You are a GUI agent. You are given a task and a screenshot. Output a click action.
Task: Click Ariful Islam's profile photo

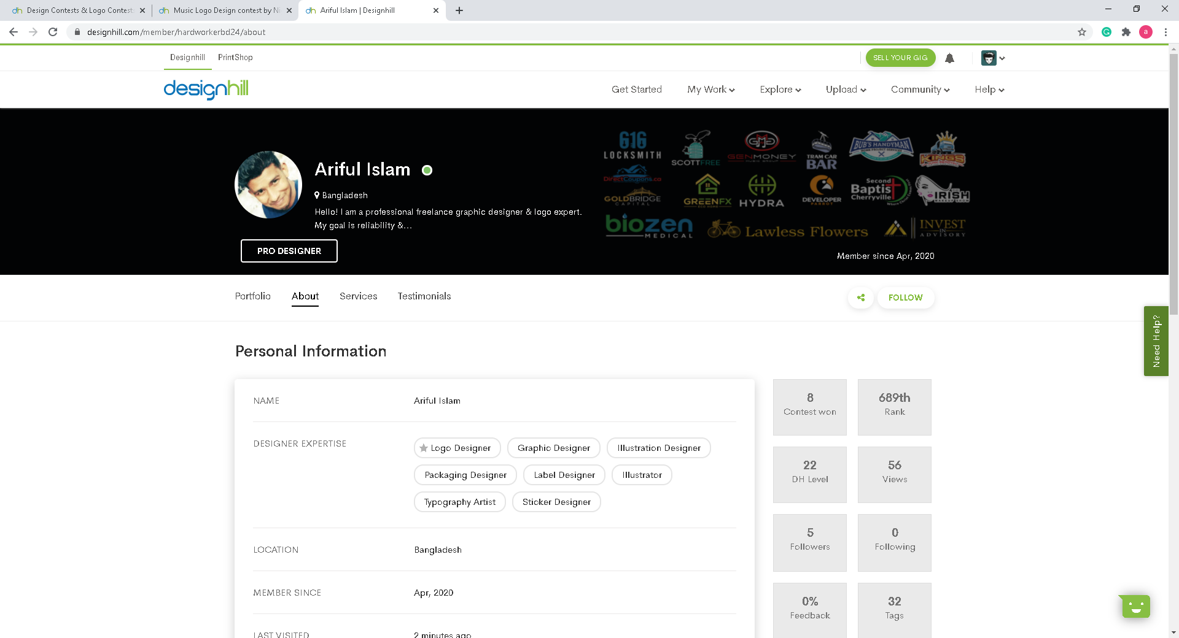268,185
